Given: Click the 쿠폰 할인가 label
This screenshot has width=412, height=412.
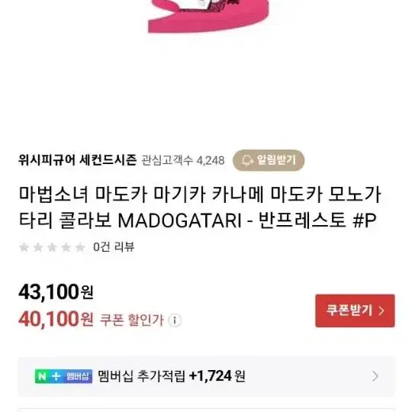Looking at the screenshot, I should click(132, 320).
